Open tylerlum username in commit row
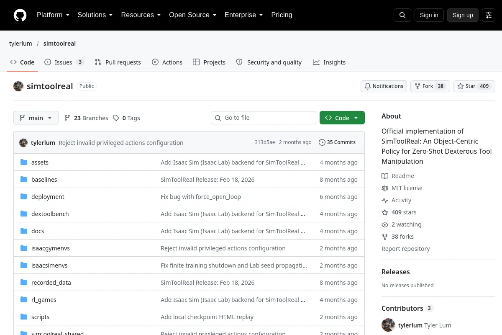Image resolution: width=502 pixels, height=335 pixels. [43, 143]
